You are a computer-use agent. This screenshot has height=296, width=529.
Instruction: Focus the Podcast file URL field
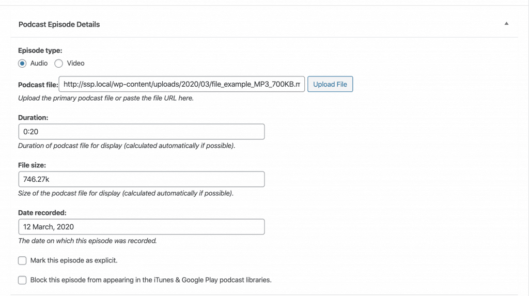point(182,84)
